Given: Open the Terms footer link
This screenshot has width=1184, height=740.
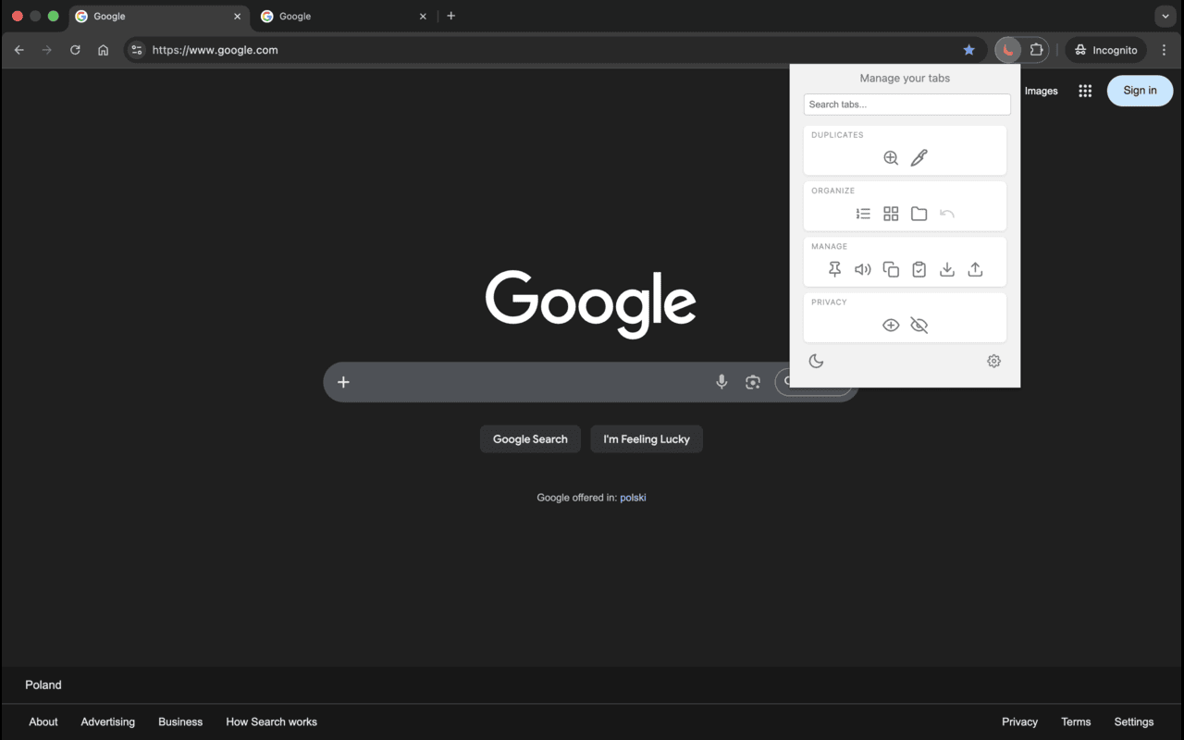Looking at the screenshot, I should [1076, 722].
